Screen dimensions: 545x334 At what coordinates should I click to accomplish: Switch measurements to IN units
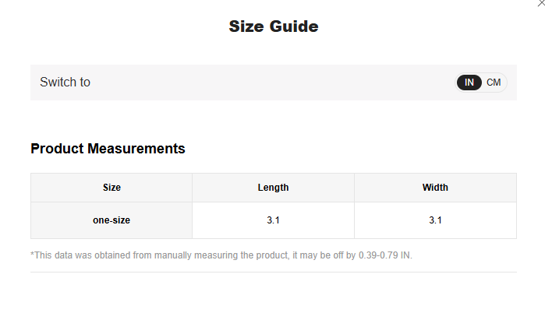469,83
